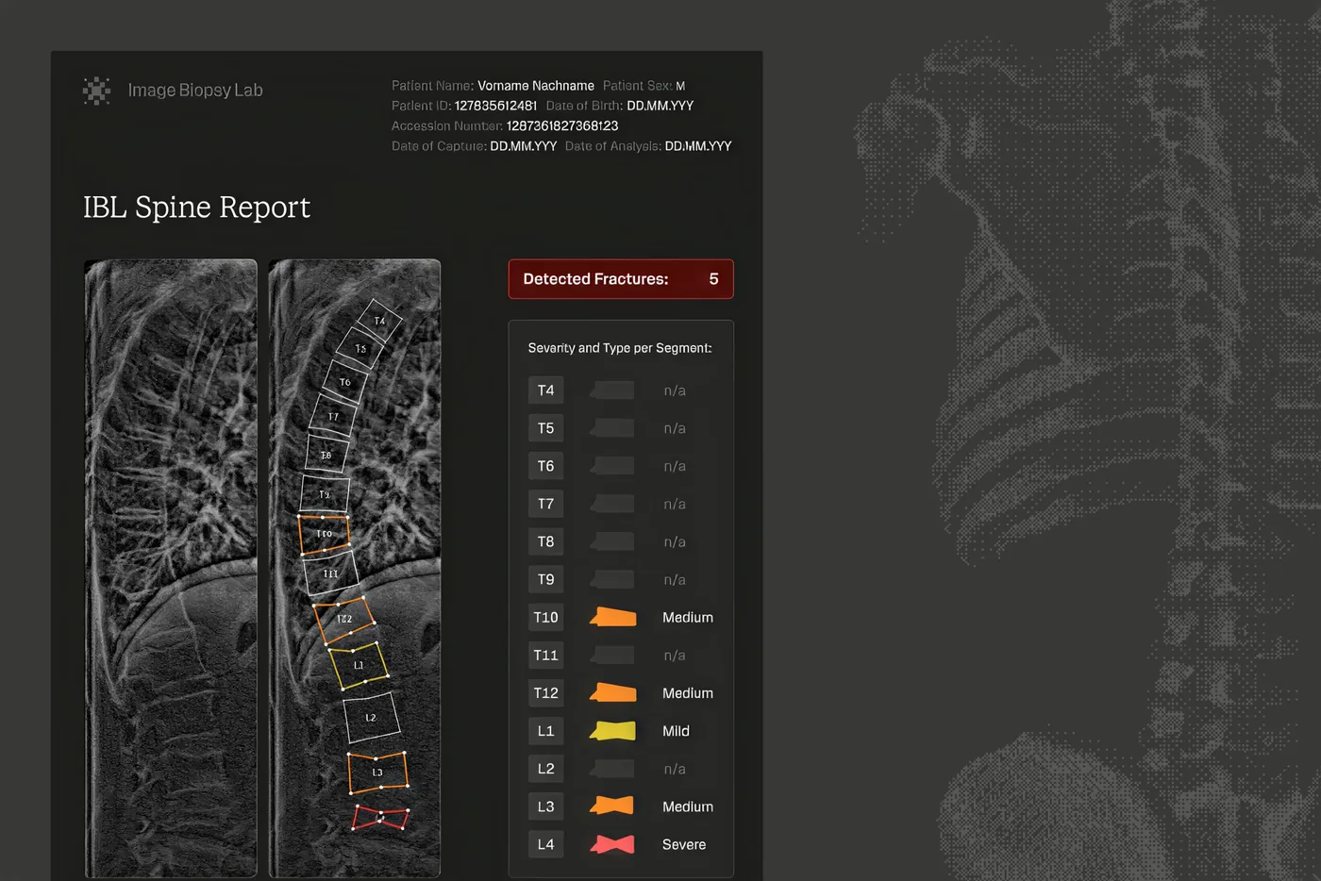Click accession number 1287361827368123

point(562,125)
